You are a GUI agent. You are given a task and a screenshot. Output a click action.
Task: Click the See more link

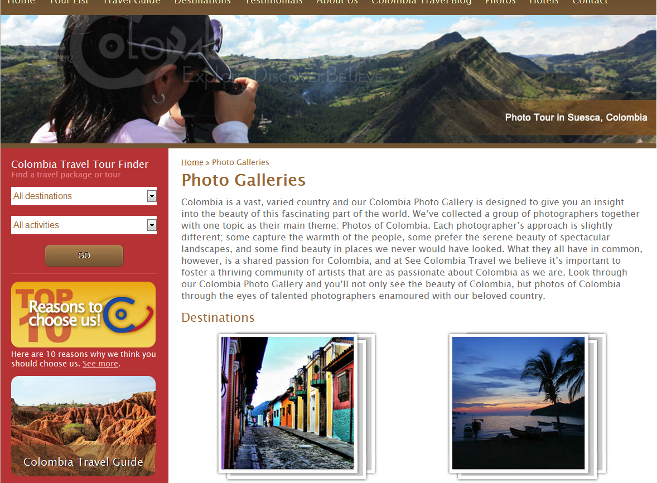(100, 364)
